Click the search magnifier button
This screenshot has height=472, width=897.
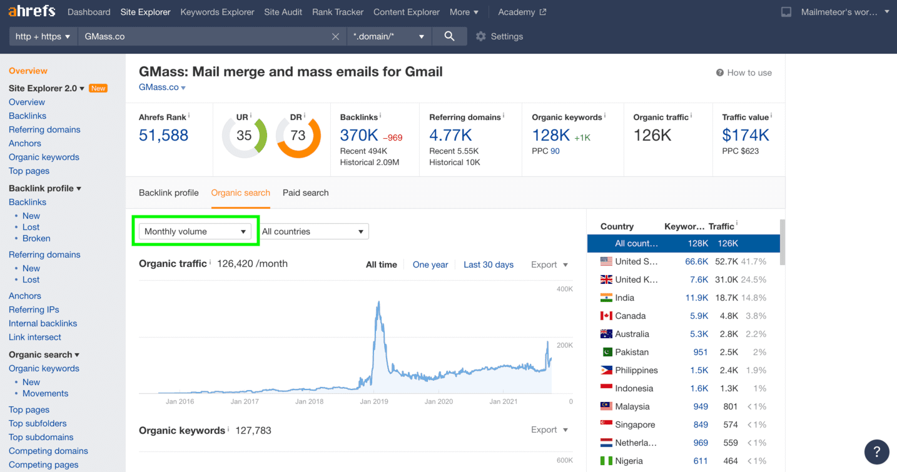coord(449,36)
